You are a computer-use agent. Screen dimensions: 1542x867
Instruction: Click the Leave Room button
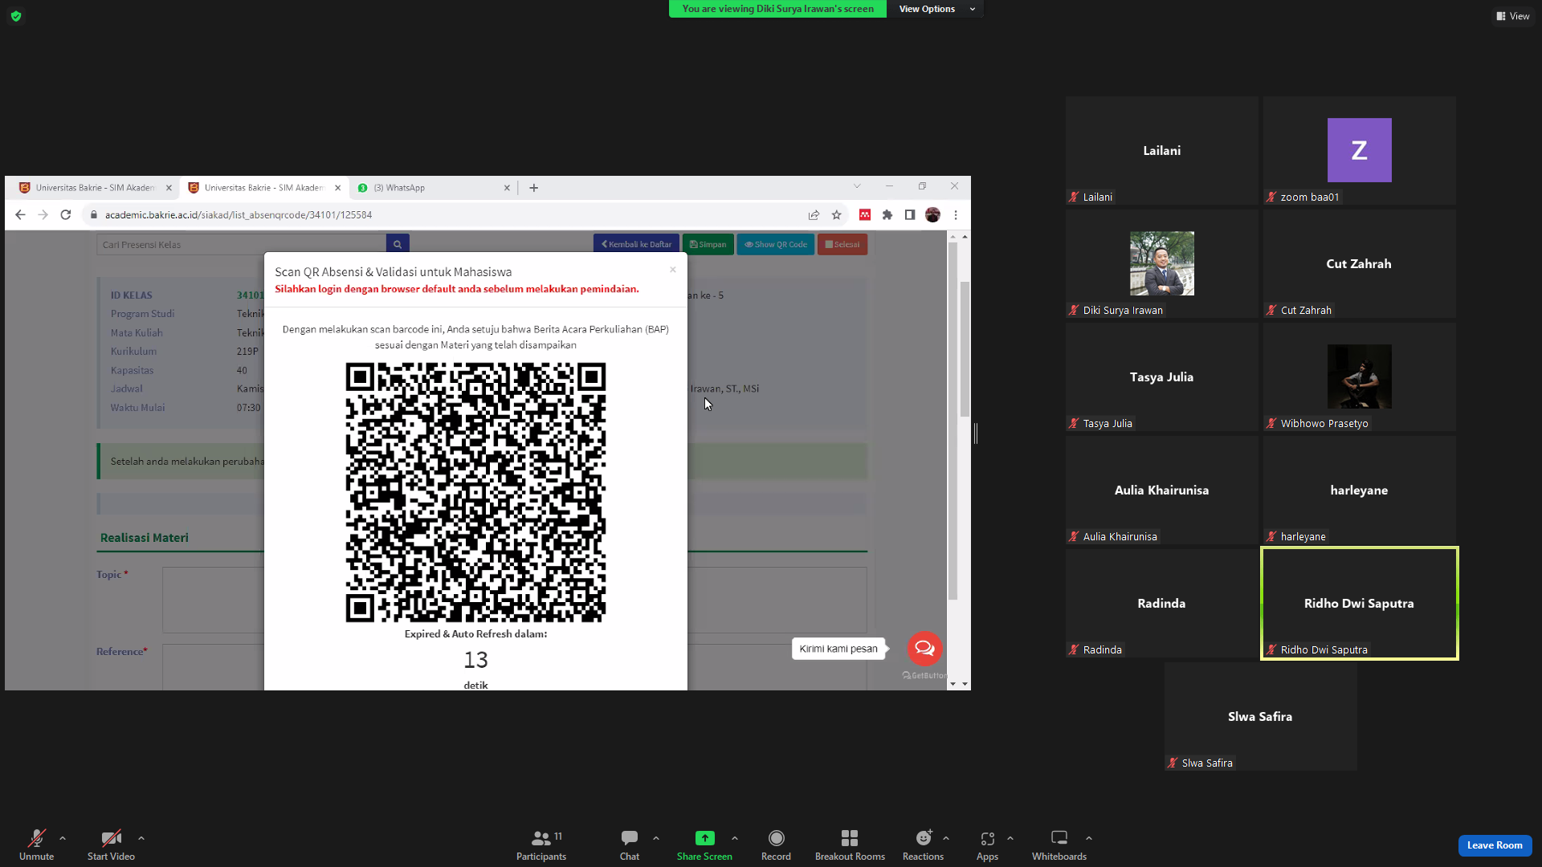1495,845
